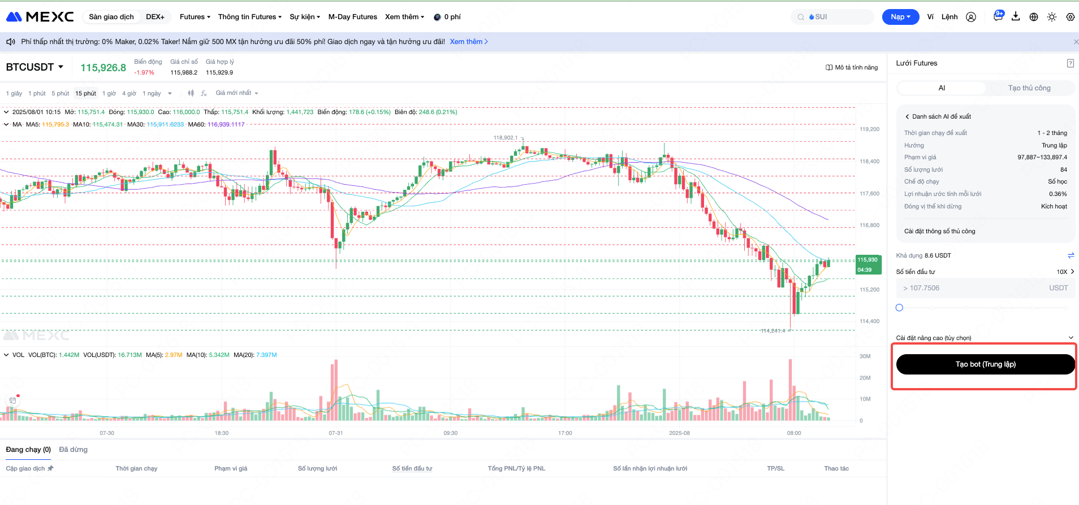This screenshot has width=1079, height=505.
Task: Open the candlestick chart type icon
Action: click(x=191, y=93)
